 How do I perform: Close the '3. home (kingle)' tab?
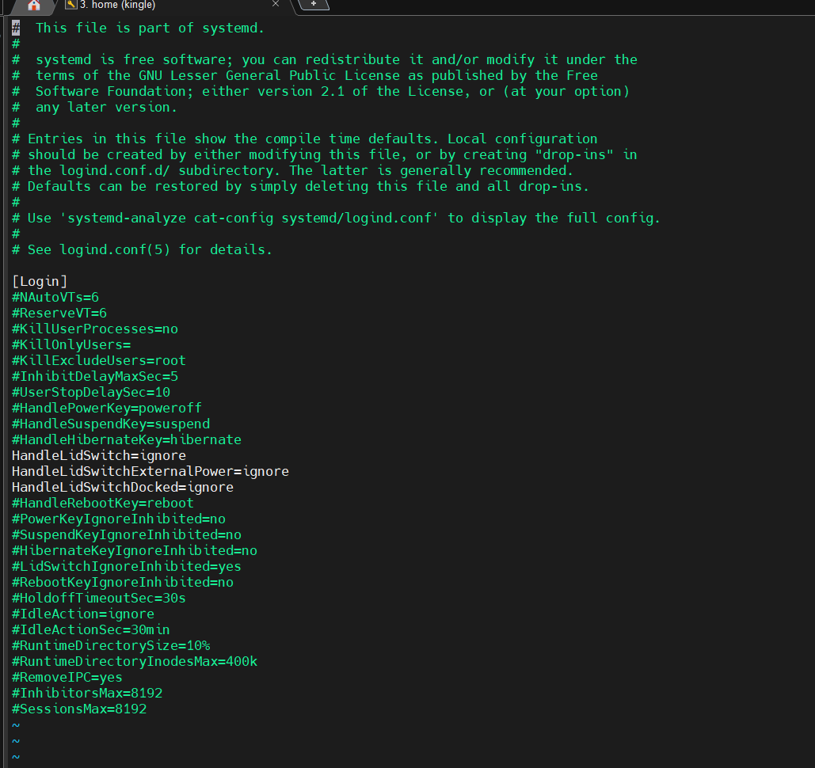click(276, 4)
